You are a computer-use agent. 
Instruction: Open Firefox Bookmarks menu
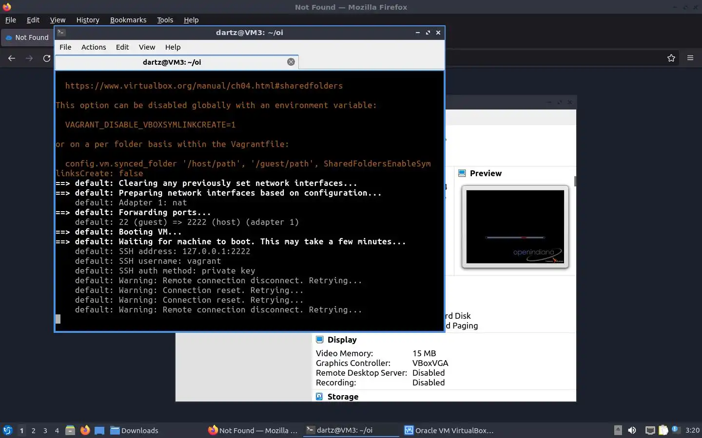128,20
